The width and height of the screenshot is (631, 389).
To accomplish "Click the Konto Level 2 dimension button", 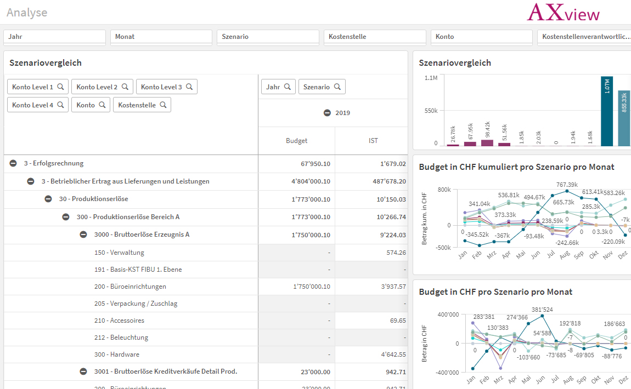I will click(102, 87).
